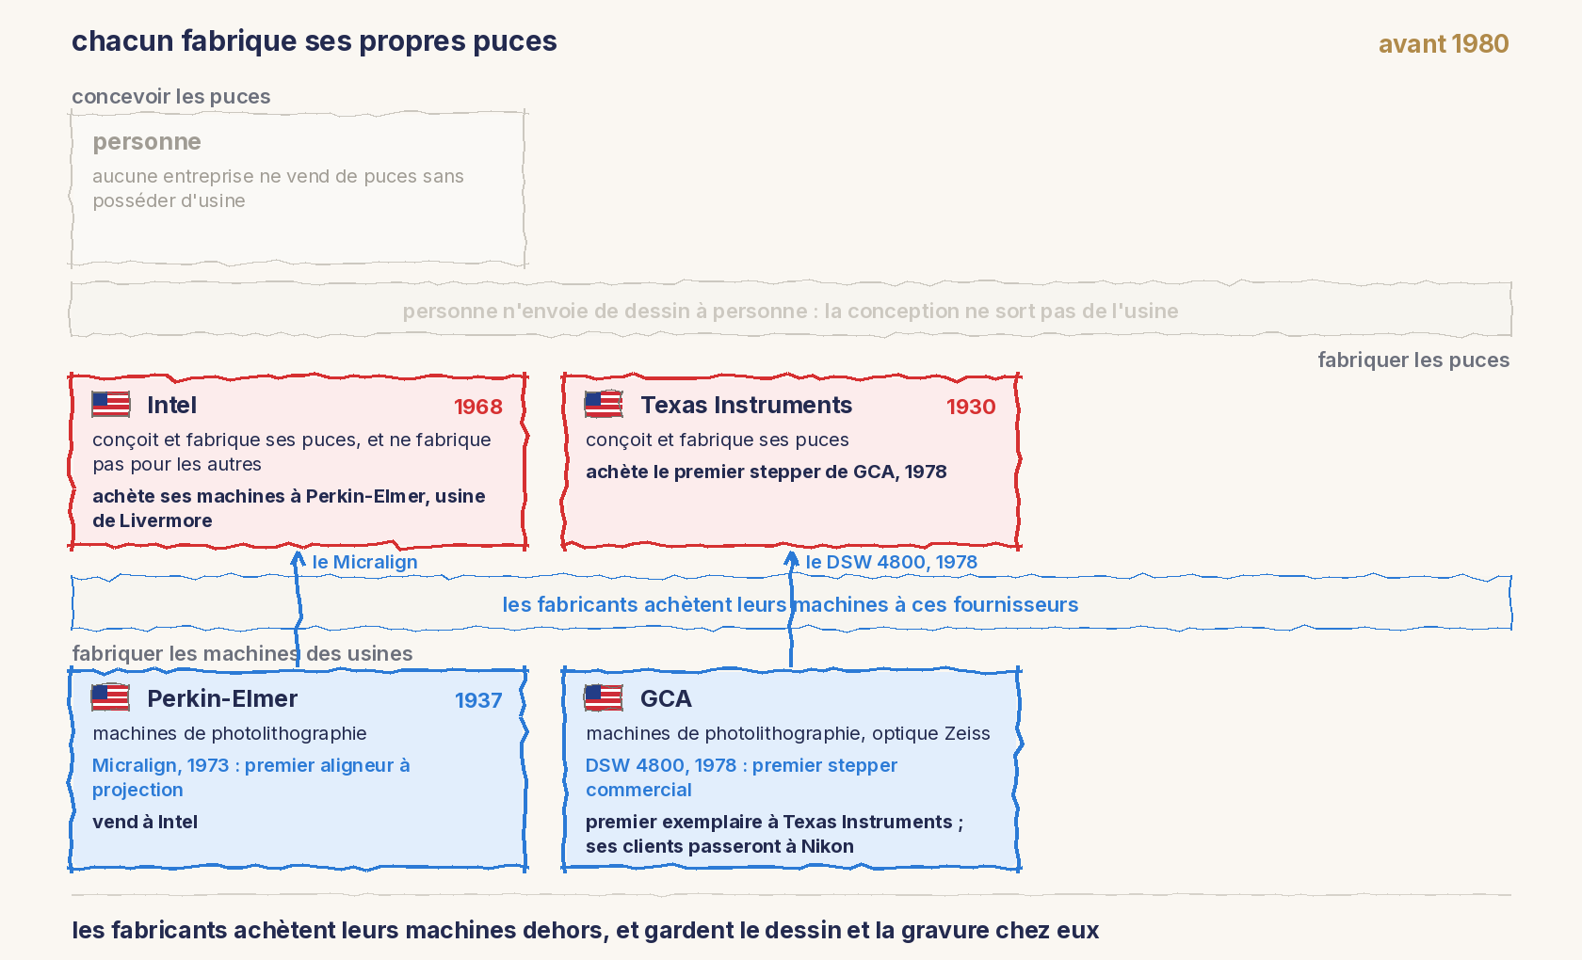This screenshot has width=1582, height=960.
Task: Select "Micralign, 1973 : premier aligneur à projection"
Action: point(251,777)
